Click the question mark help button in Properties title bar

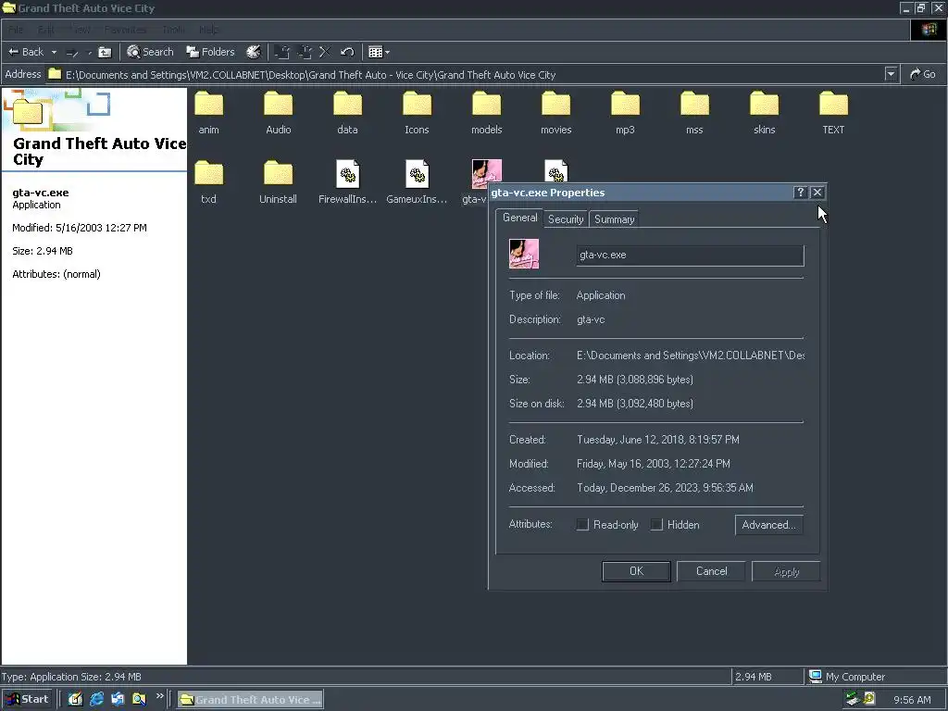(800, 193)
